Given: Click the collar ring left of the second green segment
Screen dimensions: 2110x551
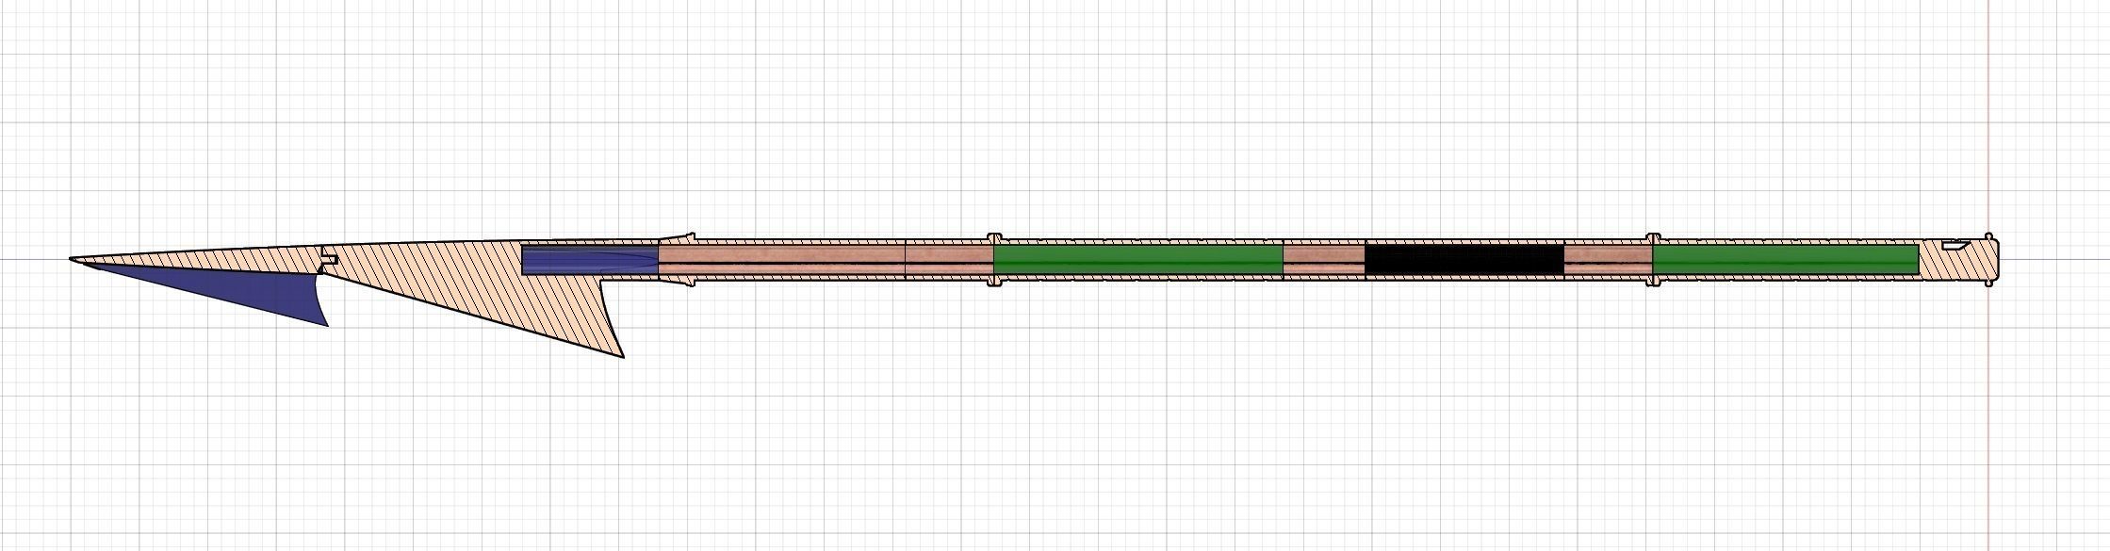Looking at the screenshot, I should pyautogui.click(x=1652, y=259).
